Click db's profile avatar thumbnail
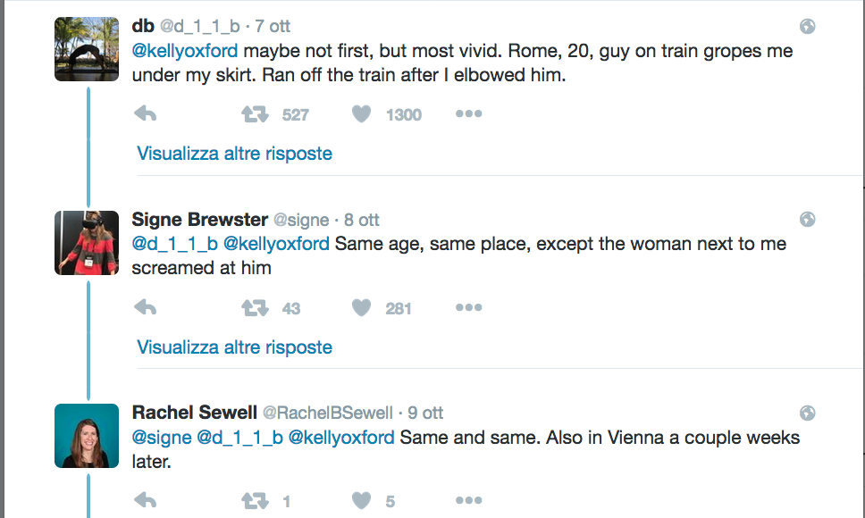The height and width of the screenshot is (518, 865). point(87,49)
